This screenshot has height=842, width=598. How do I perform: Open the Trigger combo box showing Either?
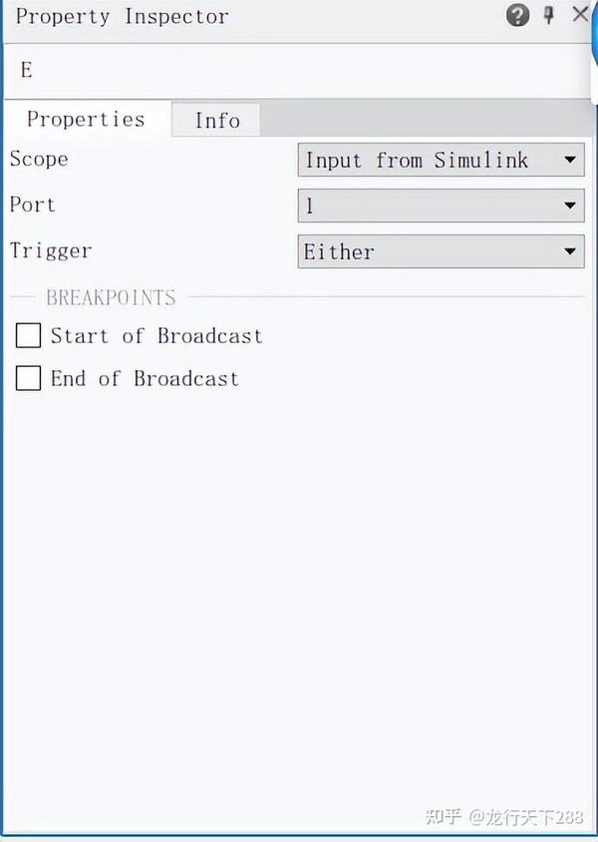[441, 251]
